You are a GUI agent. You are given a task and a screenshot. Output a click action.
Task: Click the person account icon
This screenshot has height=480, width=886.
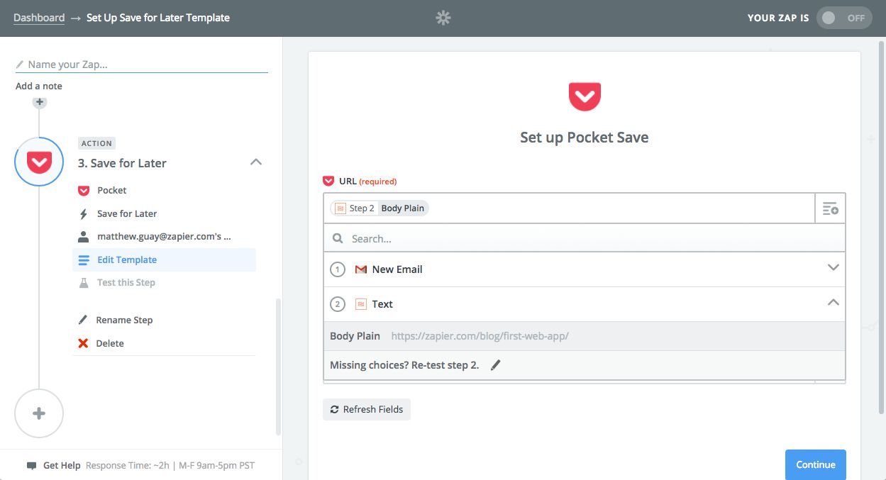click(83, 236)
